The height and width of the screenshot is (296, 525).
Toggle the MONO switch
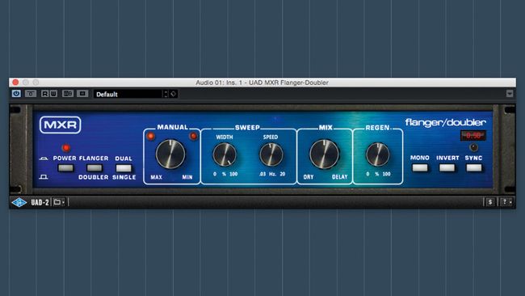[x=420, y=167]
